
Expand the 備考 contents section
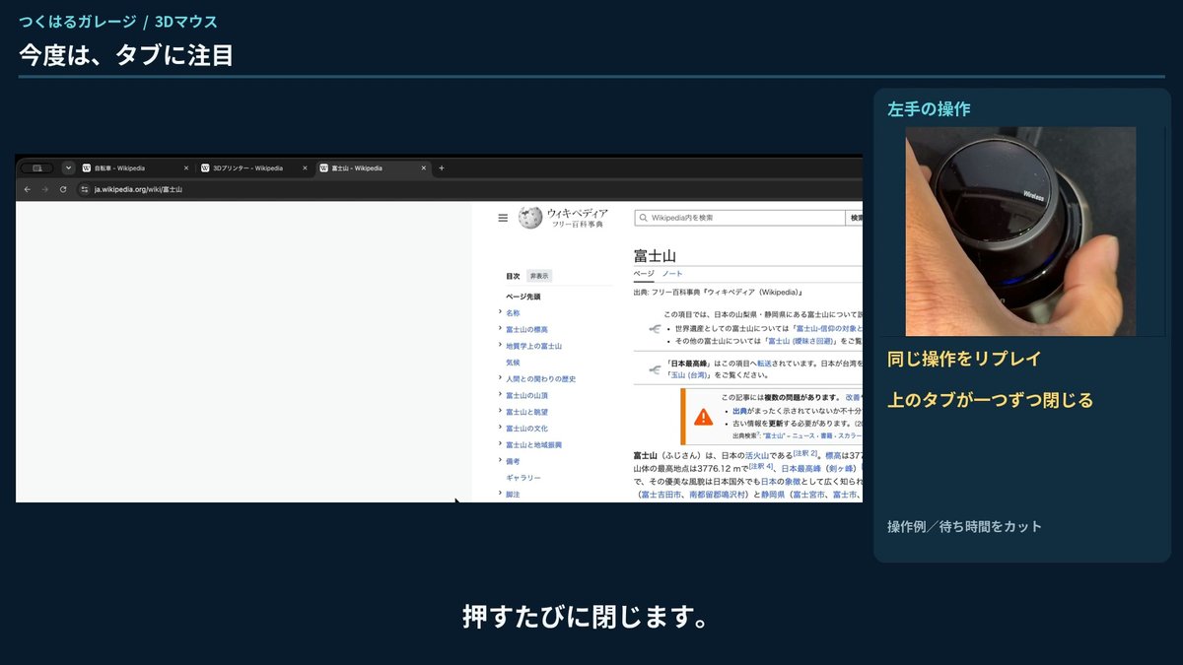tap(501, 461)
